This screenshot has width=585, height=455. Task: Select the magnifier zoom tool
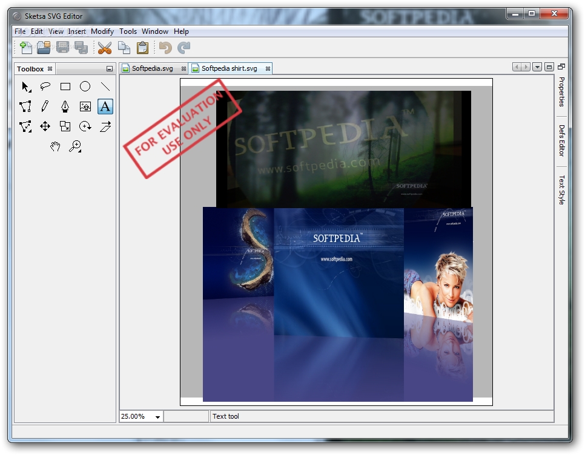(75, 146)
